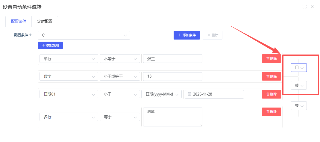Delete the 多行 rule row
The image size is (320, 142).
point(271,112)
